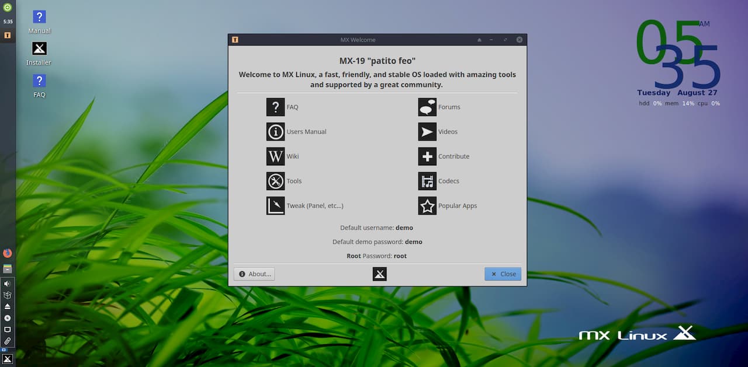The width and height of the screenshot is (748, 367).
Task: Click the green logout icon atop the panel
Action: [8, 8]
